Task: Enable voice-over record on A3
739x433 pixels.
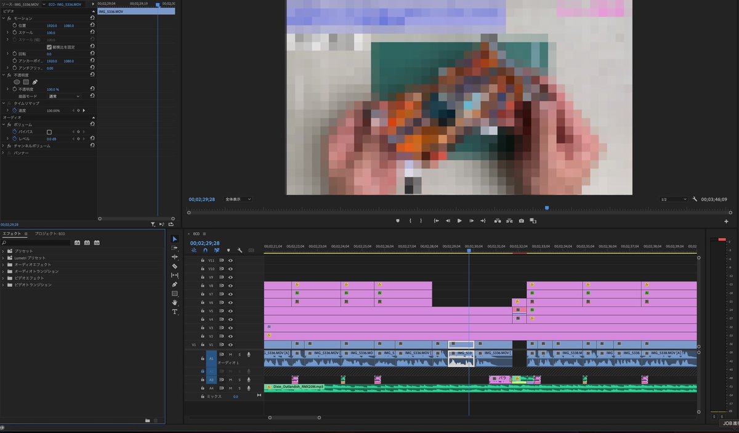Action: pyautogui.click(x=249, y=380)
